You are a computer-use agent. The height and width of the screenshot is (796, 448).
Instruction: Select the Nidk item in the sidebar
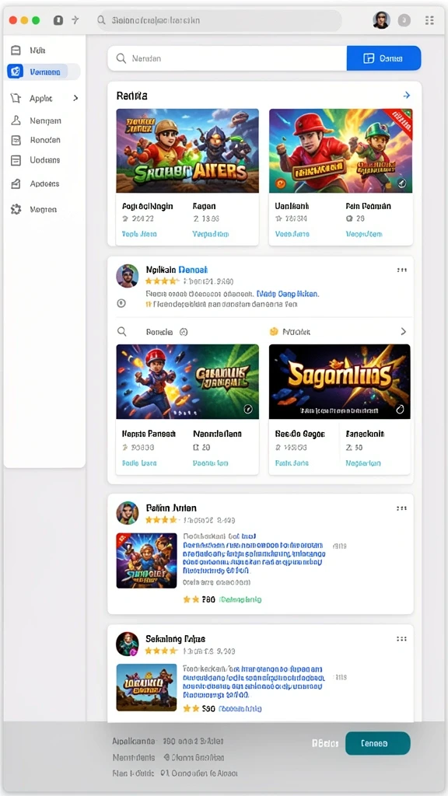[x=37, y=51]
